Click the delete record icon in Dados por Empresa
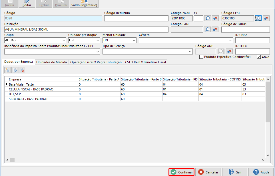This screenshot has height=176, width=275. coord(22,70)
